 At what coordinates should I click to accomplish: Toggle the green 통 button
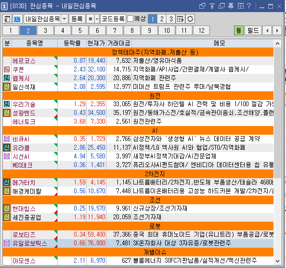pos(239,30)
